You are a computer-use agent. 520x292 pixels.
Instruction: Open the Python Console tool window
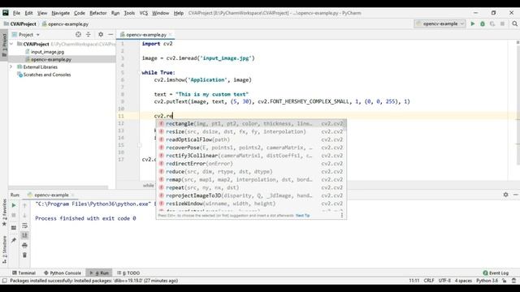[63, 273]
